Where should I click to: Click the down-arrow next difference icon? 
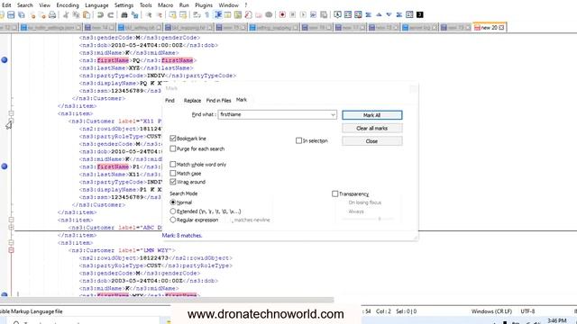coord(389,14)
